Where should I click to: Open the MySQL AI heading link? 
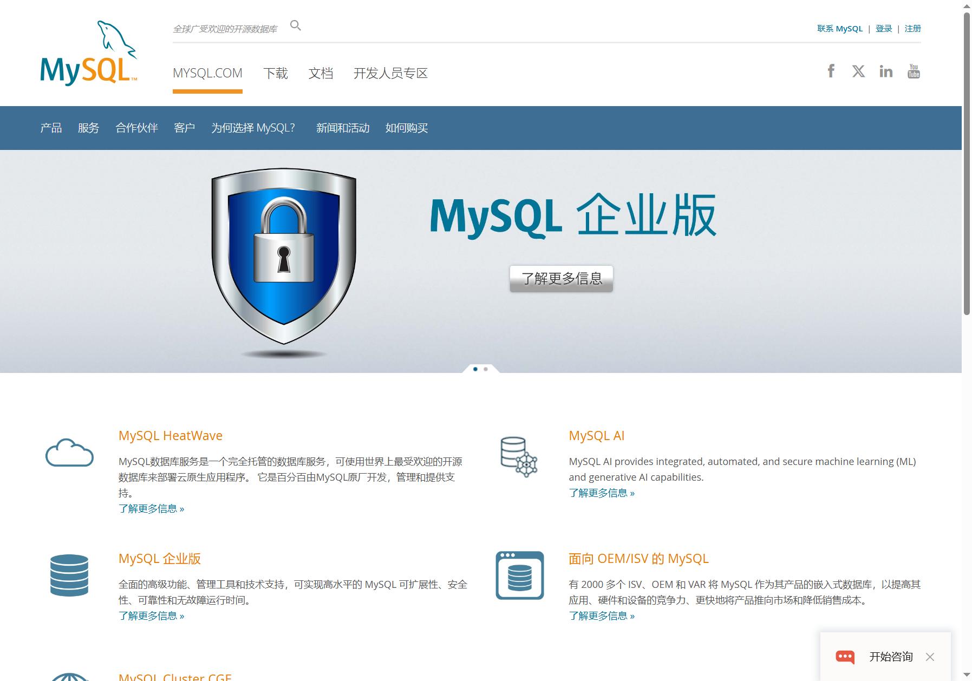[597, 436]
